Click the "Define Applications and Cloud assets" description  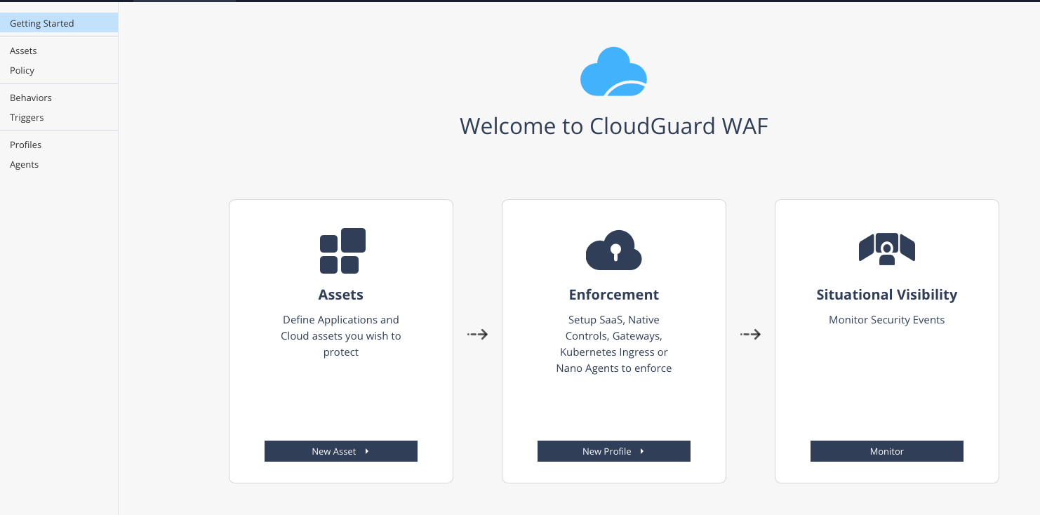pyautogui.click(x=341, y=336)
